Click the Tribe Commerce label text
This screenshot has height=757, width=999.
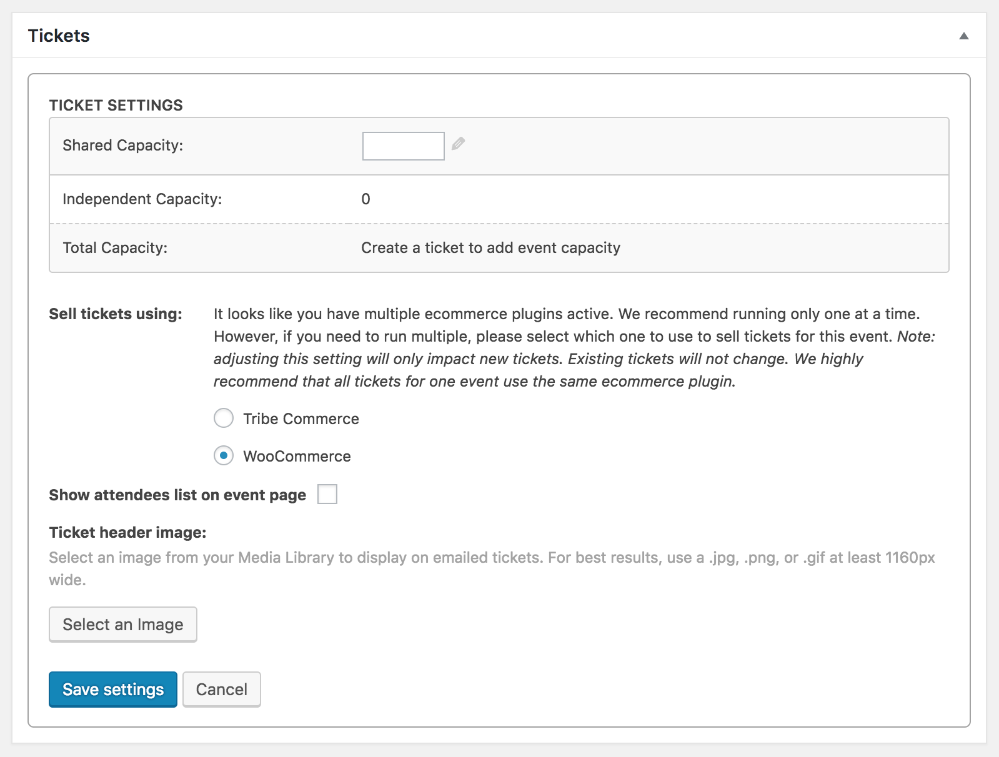(301, 419)
